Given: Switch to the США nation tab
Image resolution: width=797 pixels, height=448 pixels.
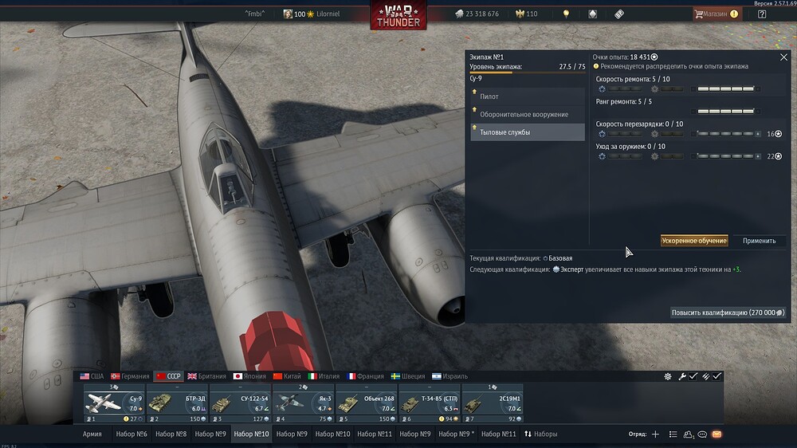Looking at the screenshot, I should click(92, 376).
